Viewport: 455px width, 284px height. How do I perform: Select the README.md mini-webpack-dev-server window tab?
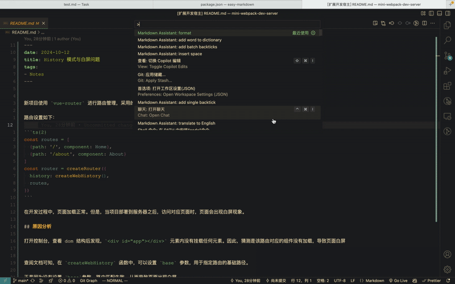tap(374, 5)
